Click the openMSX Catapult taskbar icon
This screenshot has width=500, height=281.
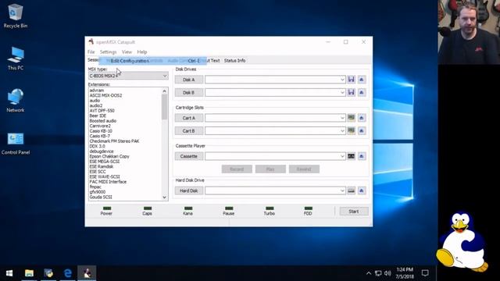(x=87, y=273)
